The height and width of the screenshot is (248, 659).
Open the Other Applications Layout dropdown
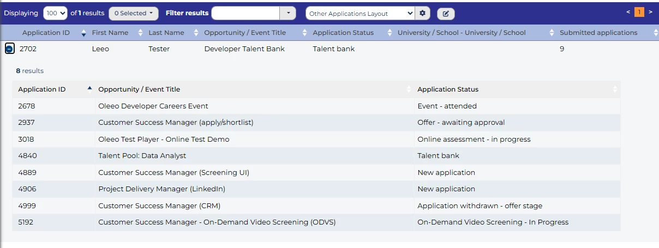click(360, 14)
